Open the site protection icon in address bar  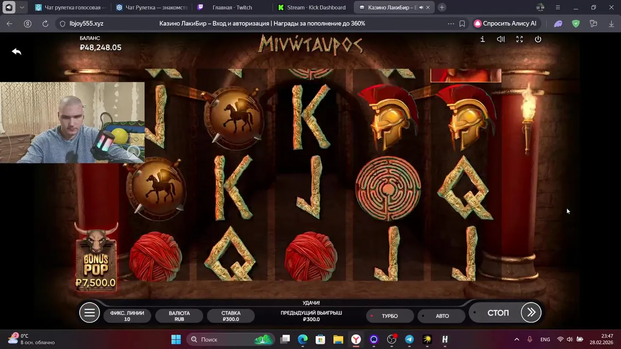(62, 23)
